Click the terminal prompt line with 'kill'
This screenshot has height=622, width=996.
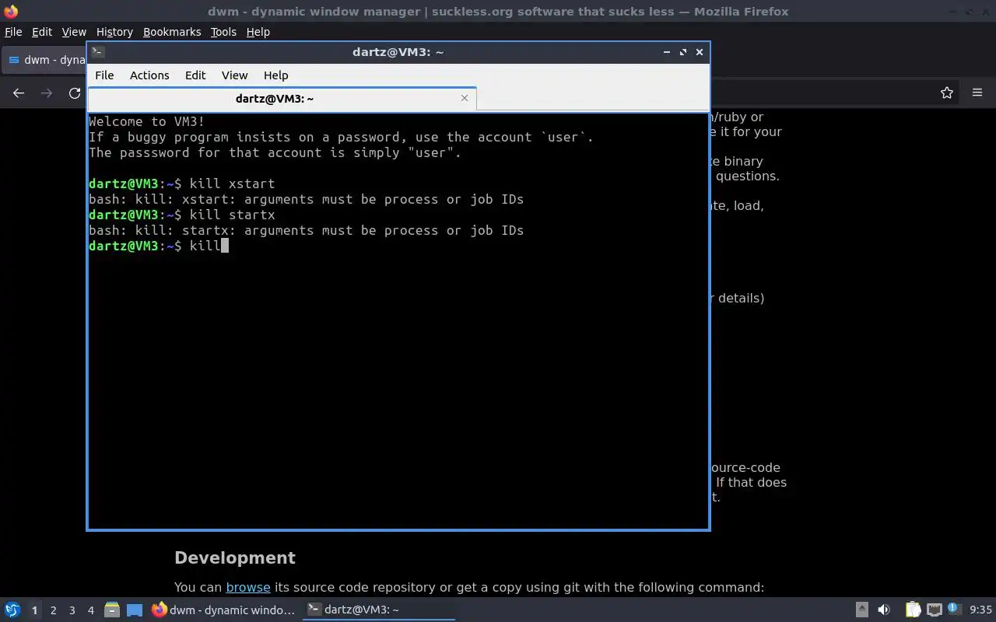159,246
